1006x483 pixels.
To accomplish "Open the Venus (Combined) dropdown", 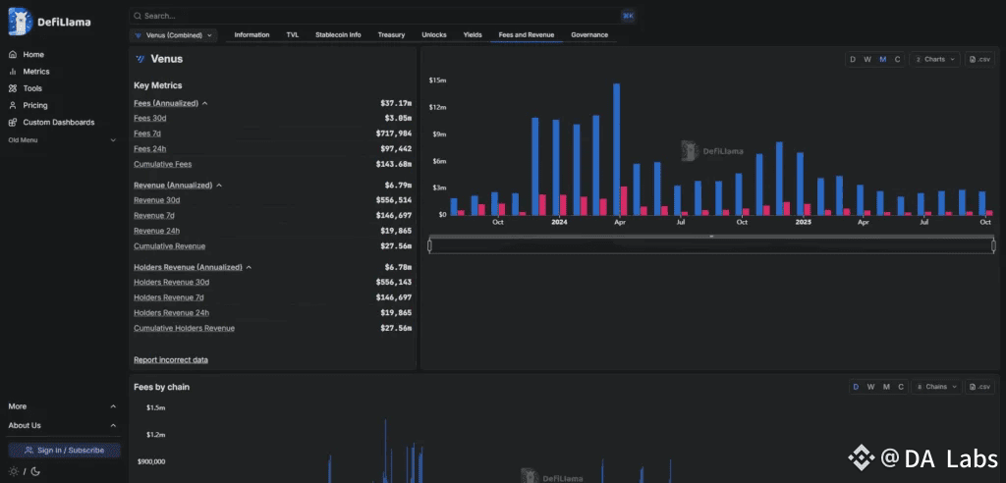I will (173, 35).
